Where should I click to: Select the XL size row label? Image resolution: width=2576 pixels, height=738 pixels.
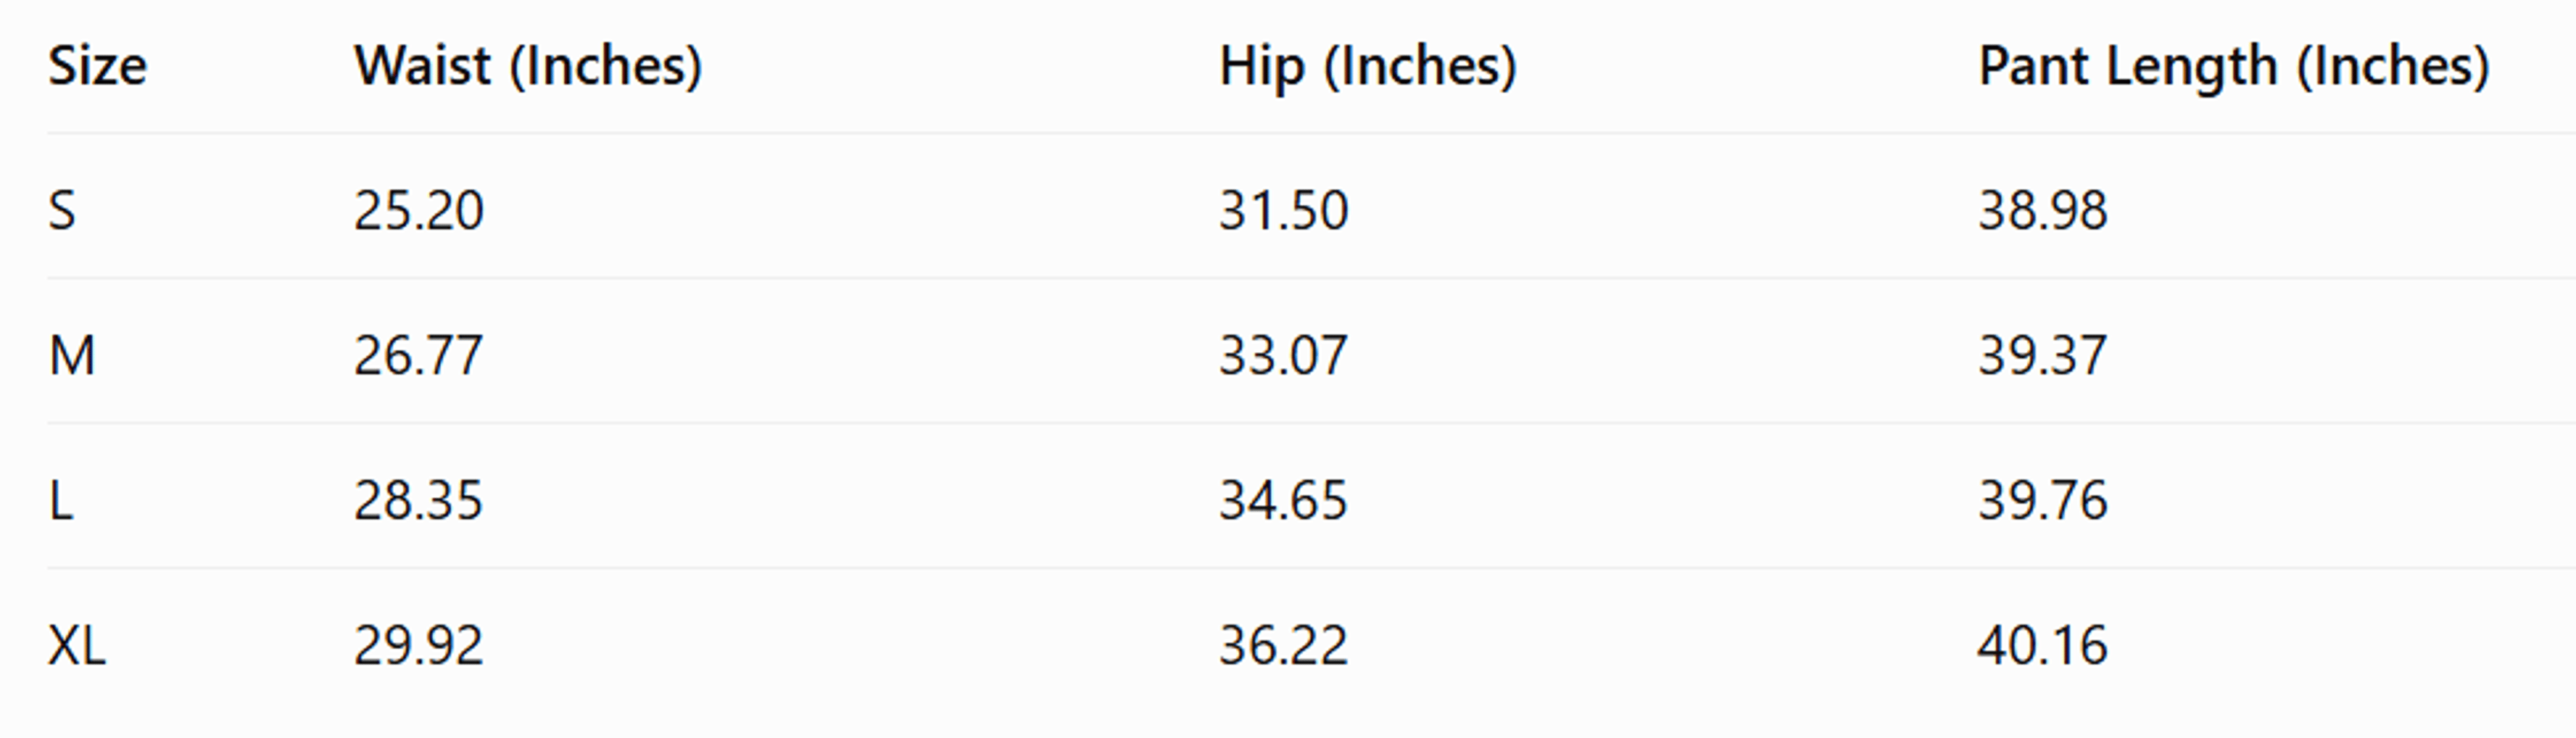click(77, 645)
